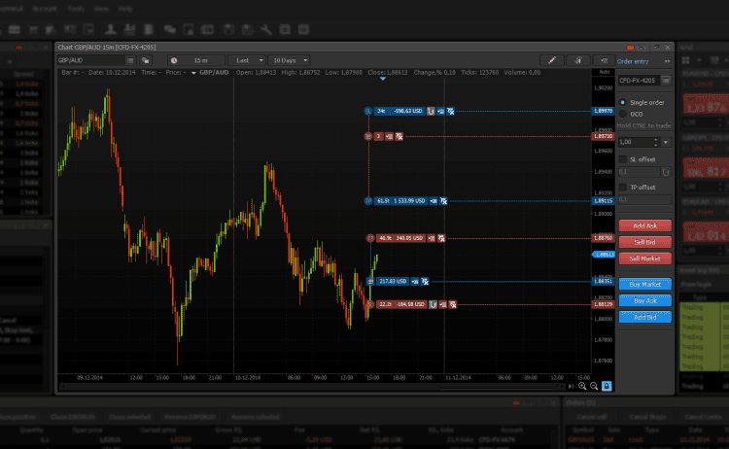Click the clock icon beside 15 m
Viewport: 729px width, 449px height.
174,60
